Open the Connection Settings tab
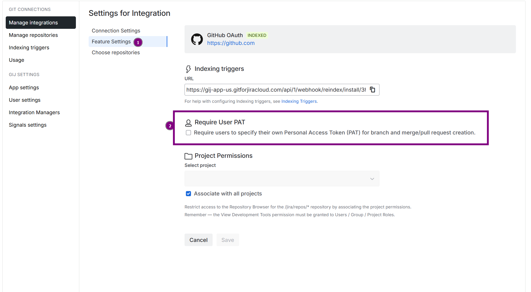Screen dimensions: 531x292 tap(116, 31)
